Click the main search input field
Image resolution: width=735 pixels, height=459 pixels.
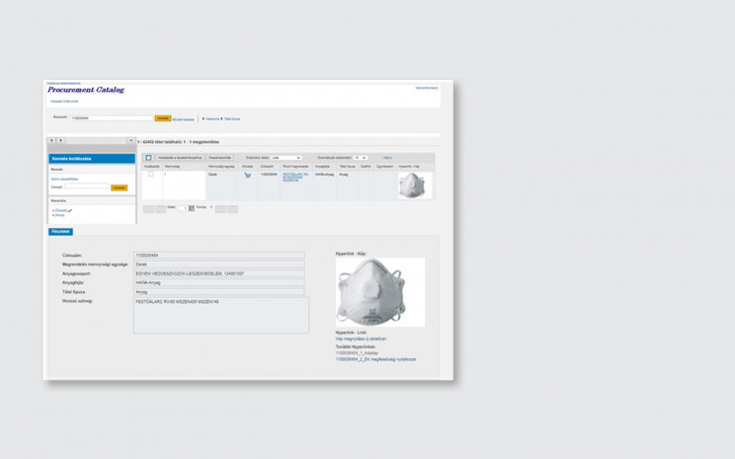coord(112,118)
